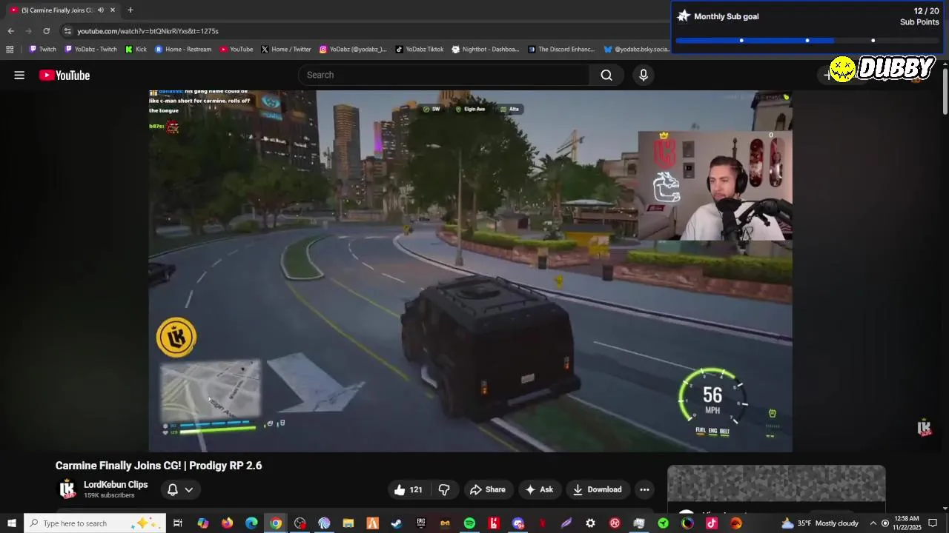
Task: Open Task View on the taskbar
Action: pos(178,523)
